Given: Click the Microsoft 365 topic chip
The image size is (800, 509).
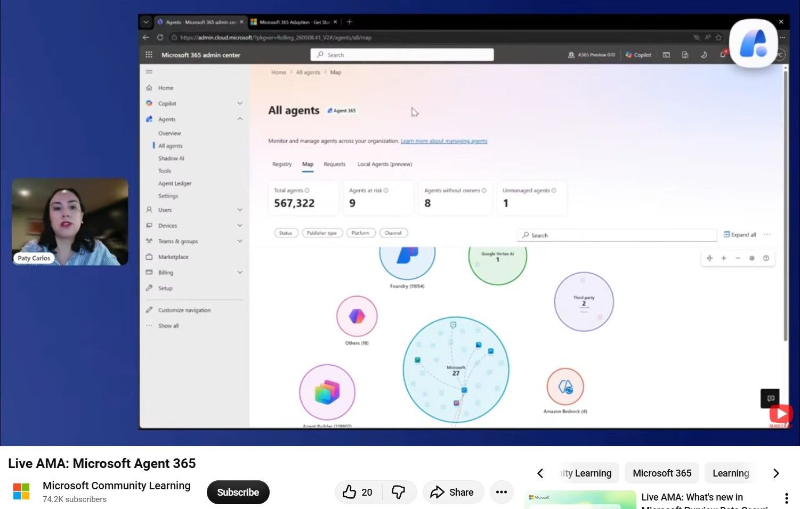Looking at the screenshot, I should click(x=662, y=473).
